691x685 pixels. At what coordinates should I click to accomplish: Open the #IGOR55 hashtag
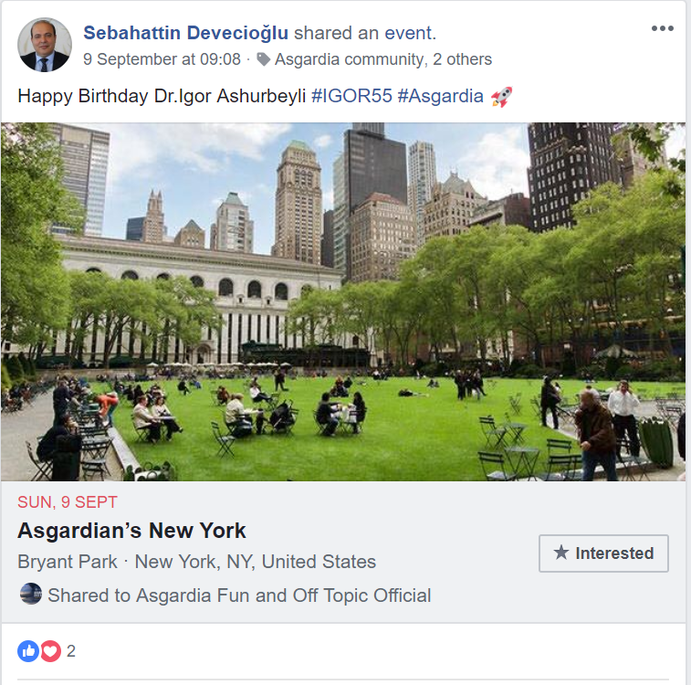click(x=351, y=96)
